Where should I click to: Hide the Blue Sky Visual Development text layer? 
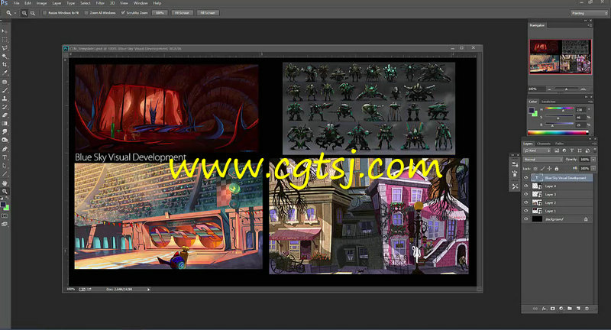pos(526,178)
